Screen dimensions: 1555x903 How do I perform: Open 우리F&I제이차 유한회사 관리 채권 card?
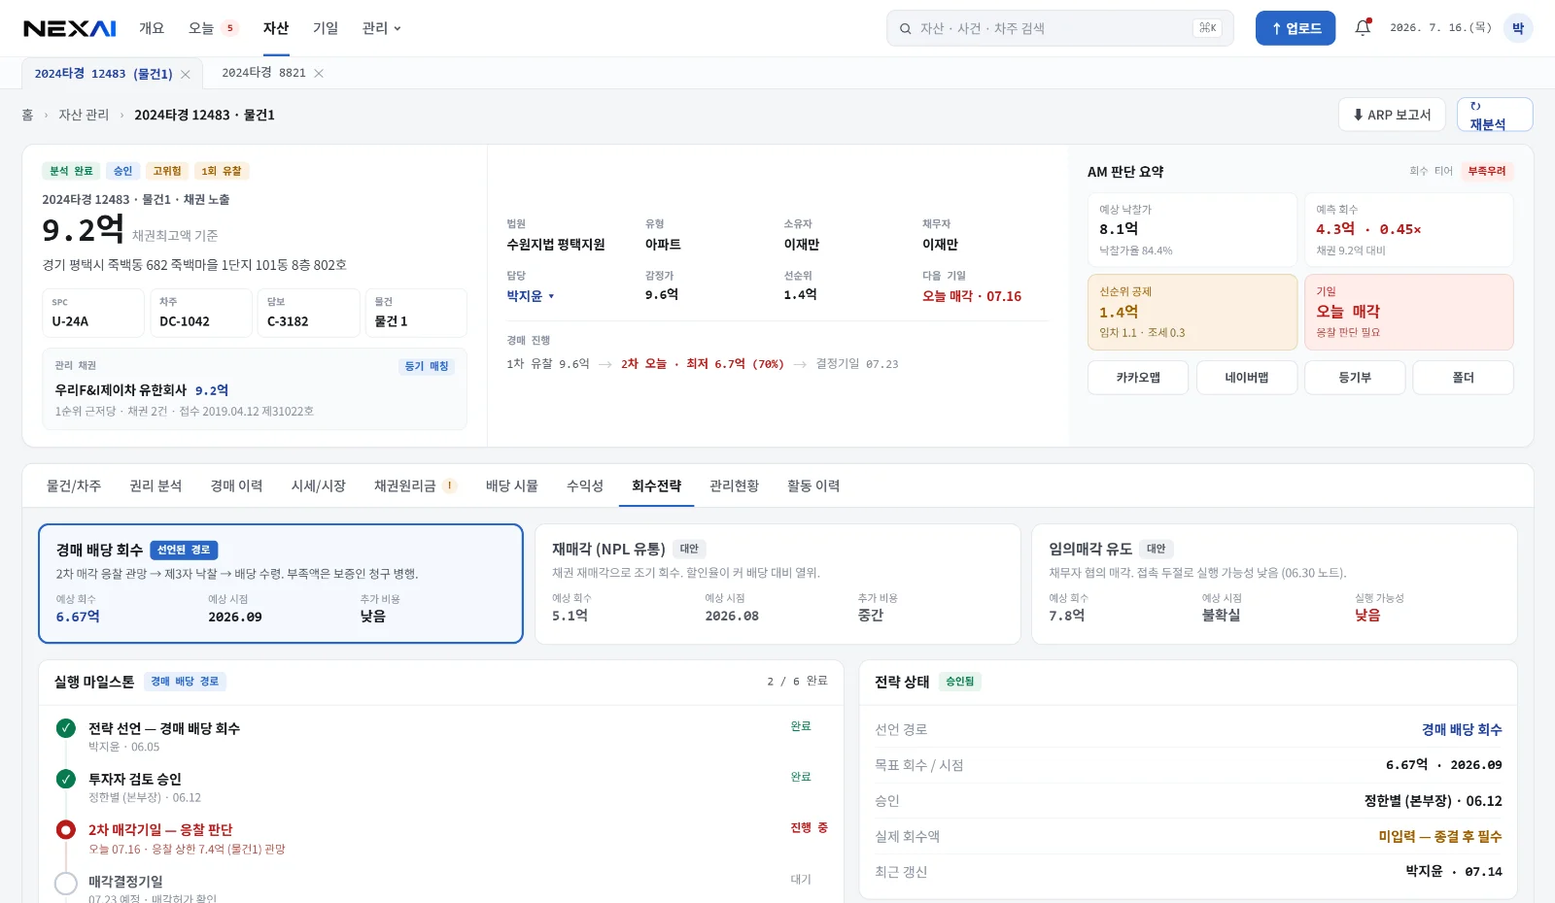(255, 388)
